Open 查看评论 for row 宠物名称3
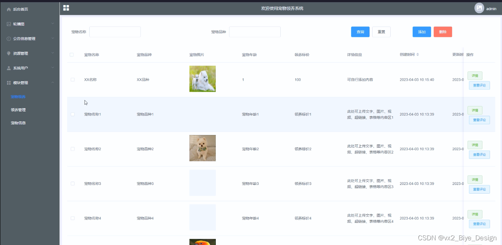This screenshot has height=245, width=502. click(x=480, y=189)
